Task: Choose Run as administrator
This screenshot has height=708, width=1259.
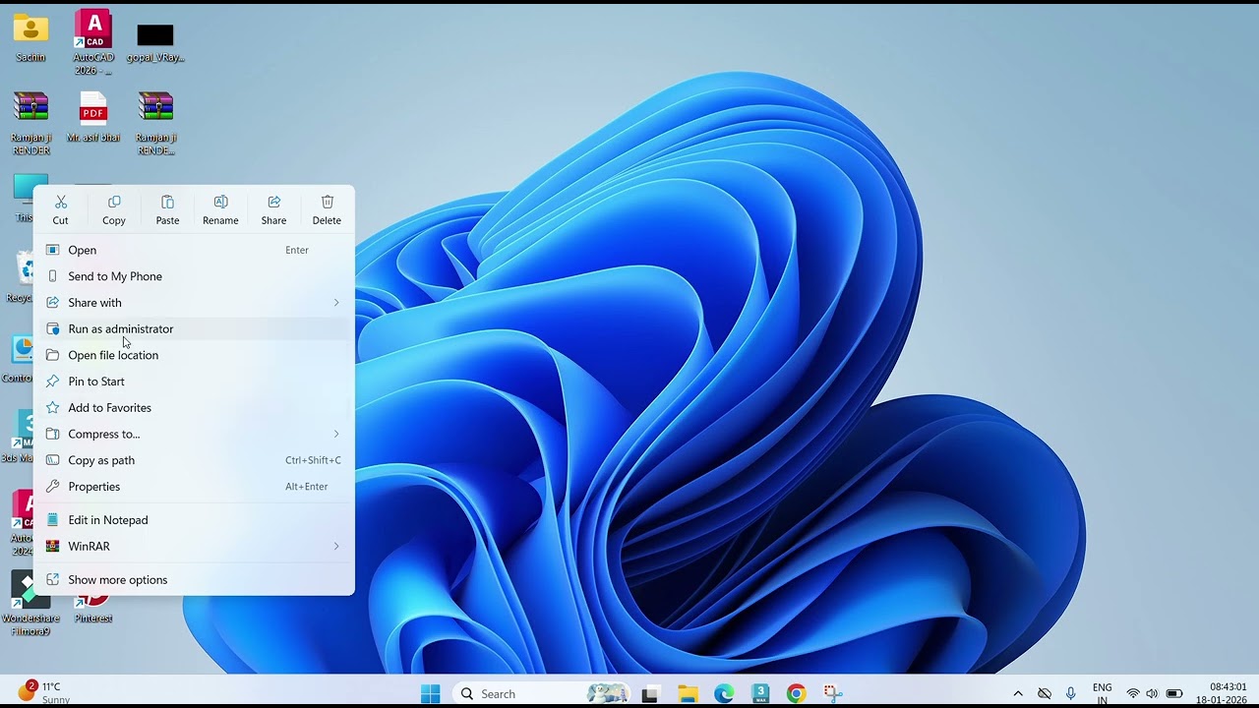Action: point(194,328)
